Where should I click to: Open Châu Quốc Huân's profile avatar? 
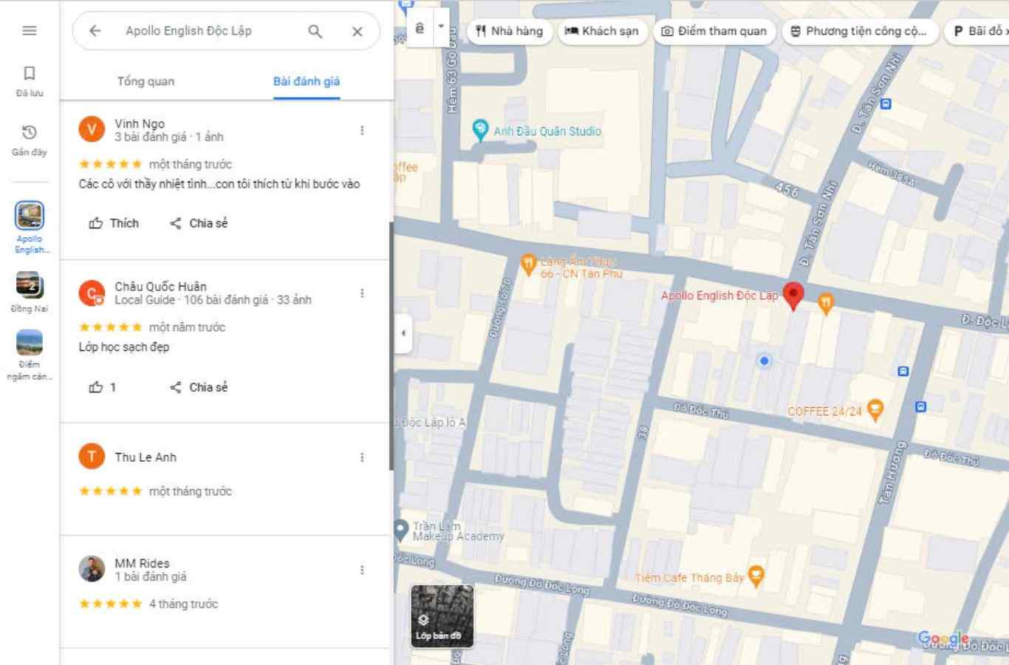[92, 293]
